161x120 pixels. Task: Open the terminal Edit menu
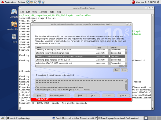point(28,12)
